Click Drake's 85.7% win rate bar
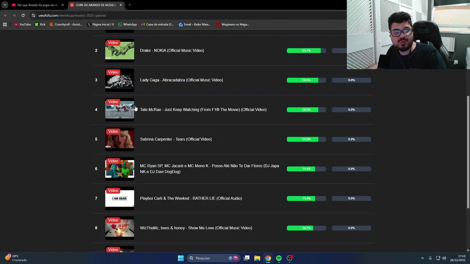Image resolution: width=470 pixels, height=264 pixels. click(x=306, y=51)
